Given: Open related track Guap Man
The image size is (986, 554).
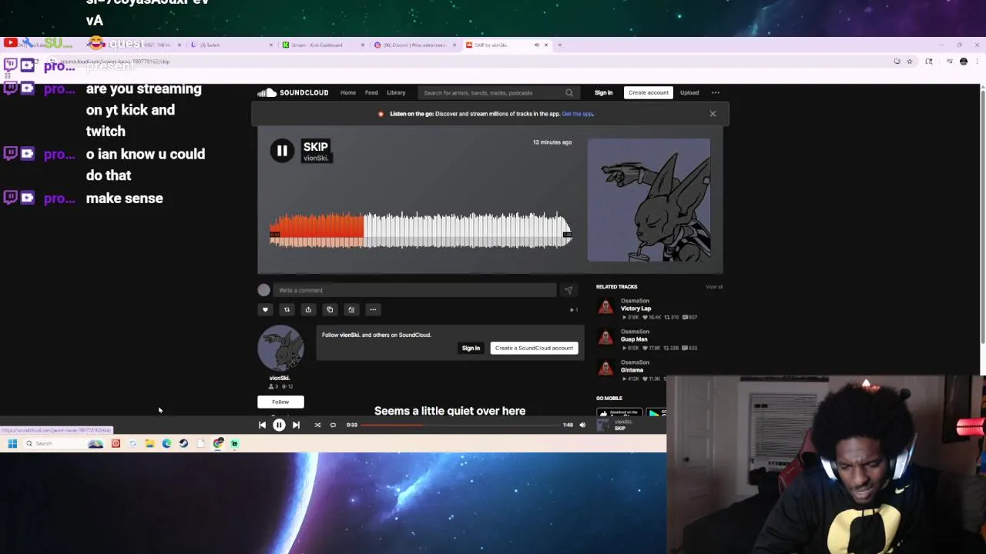Looking at the screenshot, I should pyautogui.click(x=634, y=339).
